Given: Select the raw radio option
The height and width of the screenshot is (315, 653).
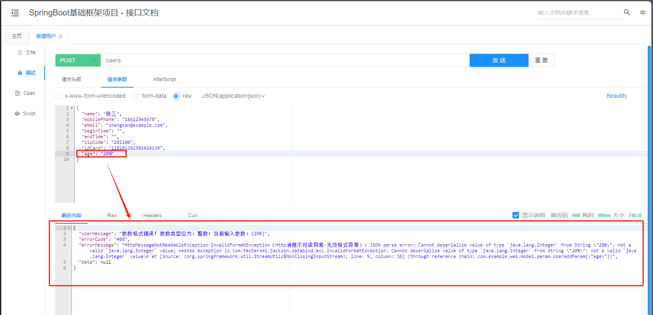Looking at the screenshot, I should click(x=176, y=96).
